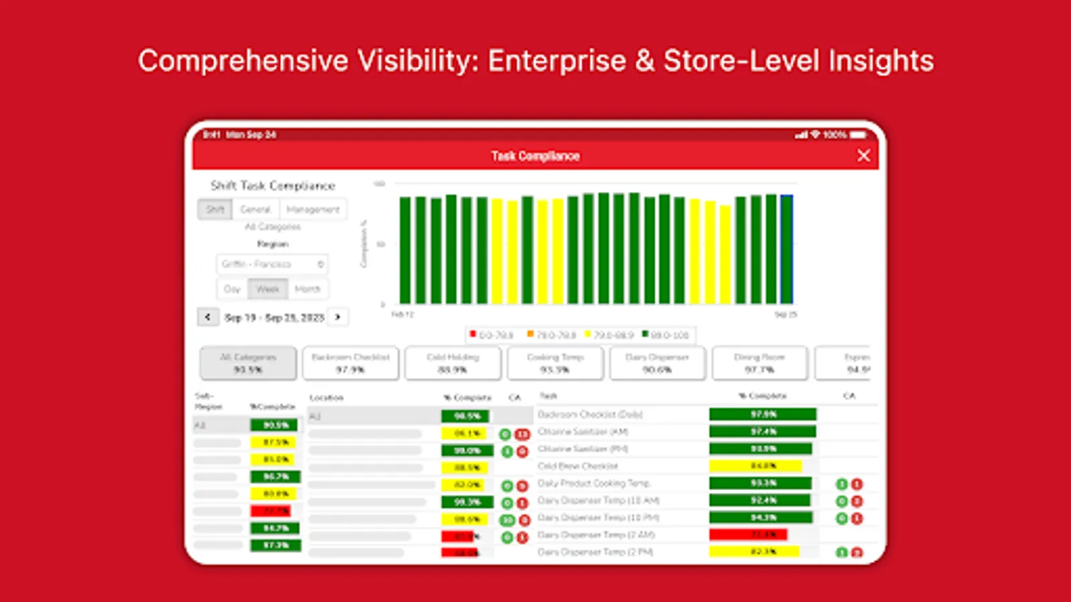
Task: Close the Task Compliance screen
Action: click(863, 156)
